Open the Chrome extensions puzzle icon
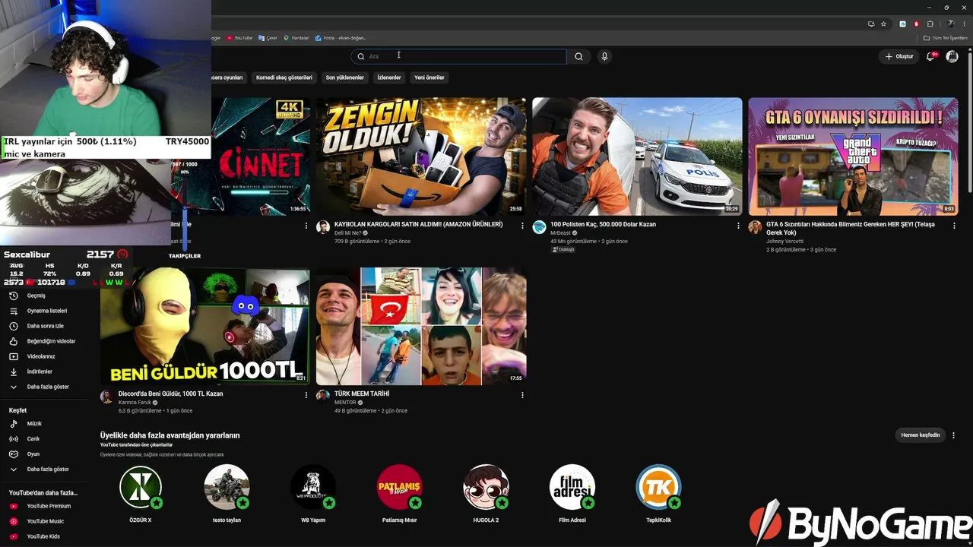This screenshot has width=973, height=547. [x=930, y=24]
